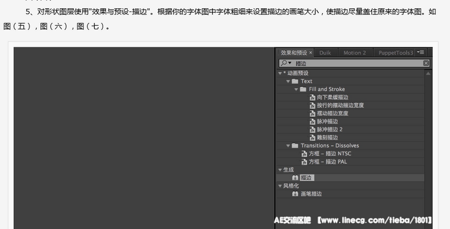Click the 脉冲描边 2 preset icon
Screen dimensions: 450x229
(x=313, y=130)
